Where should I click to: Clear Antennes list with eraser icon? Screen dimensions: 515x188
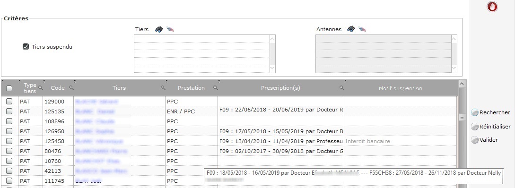tap(362, 29)
